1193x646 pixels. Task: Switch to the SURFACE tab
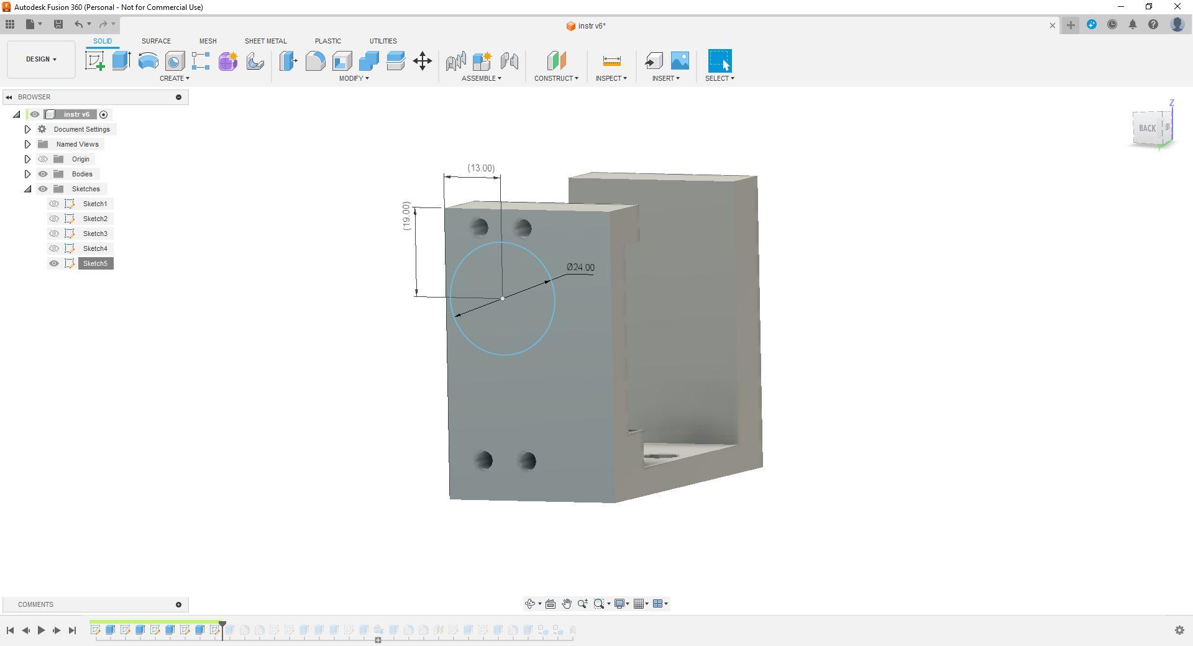[156, 41]
